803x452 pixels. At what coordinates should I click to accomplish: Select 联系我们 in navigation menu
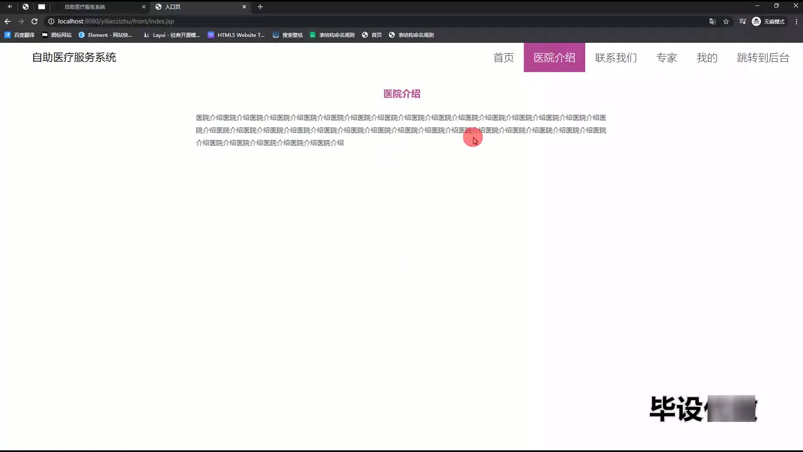coord(616,58)
